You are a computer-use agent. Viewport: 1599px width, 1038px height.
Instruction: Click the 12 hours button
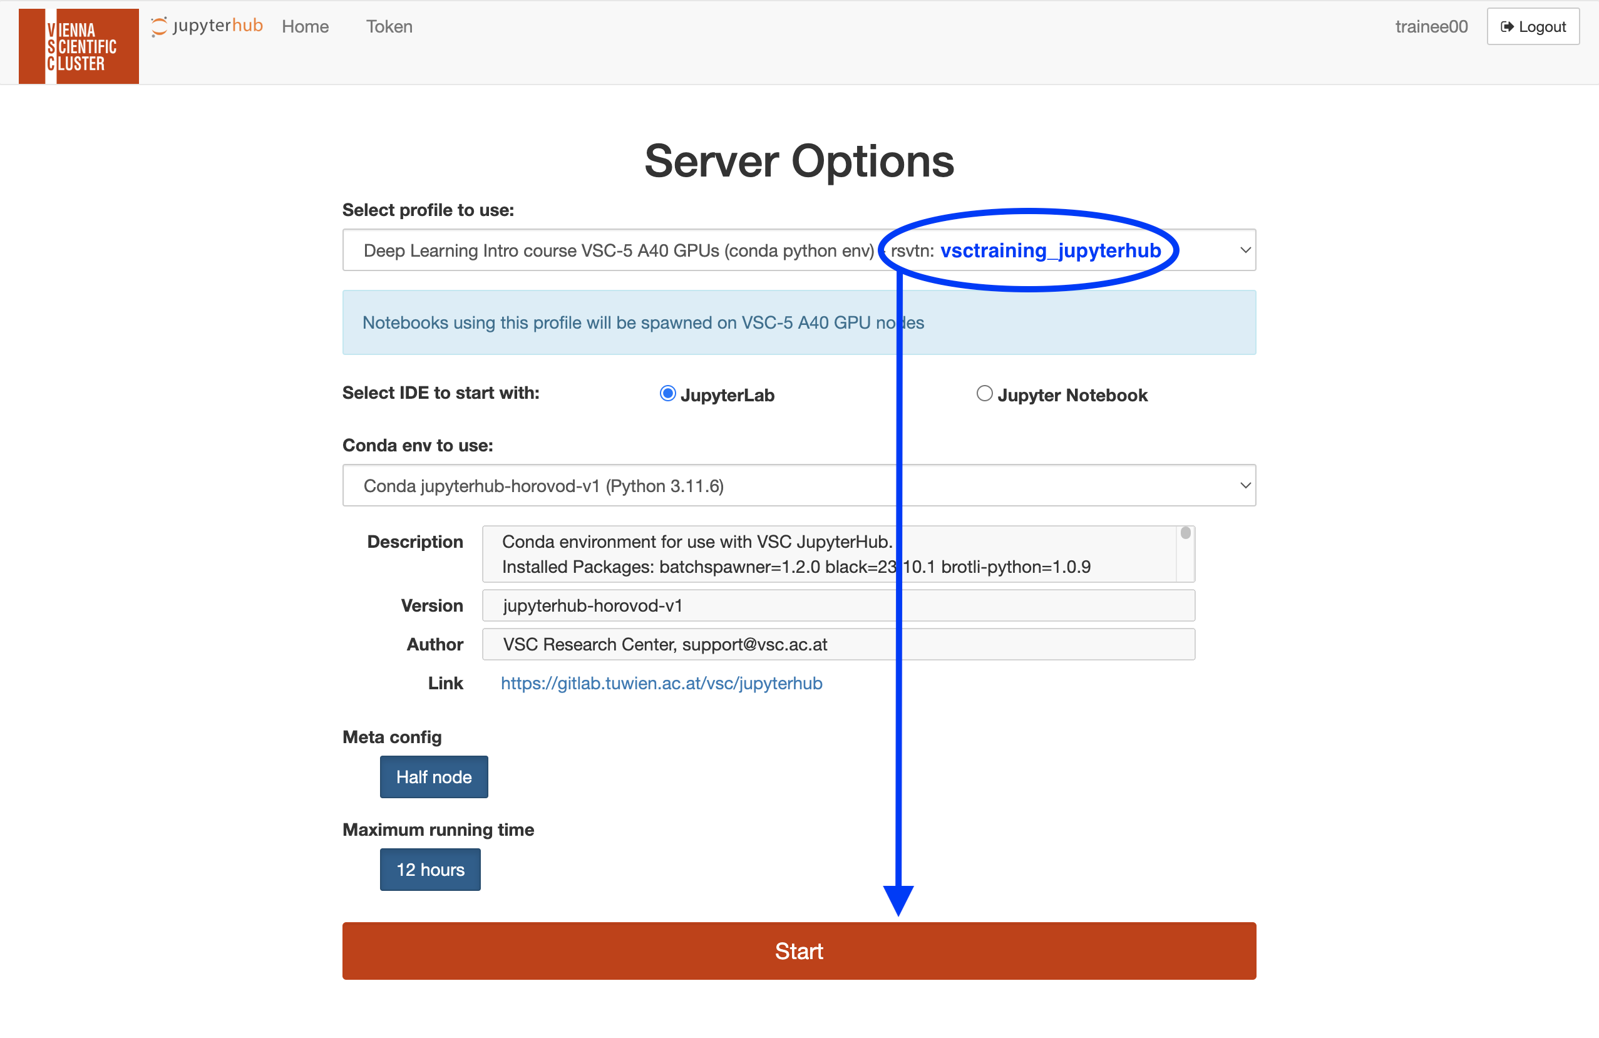(430, 870)
